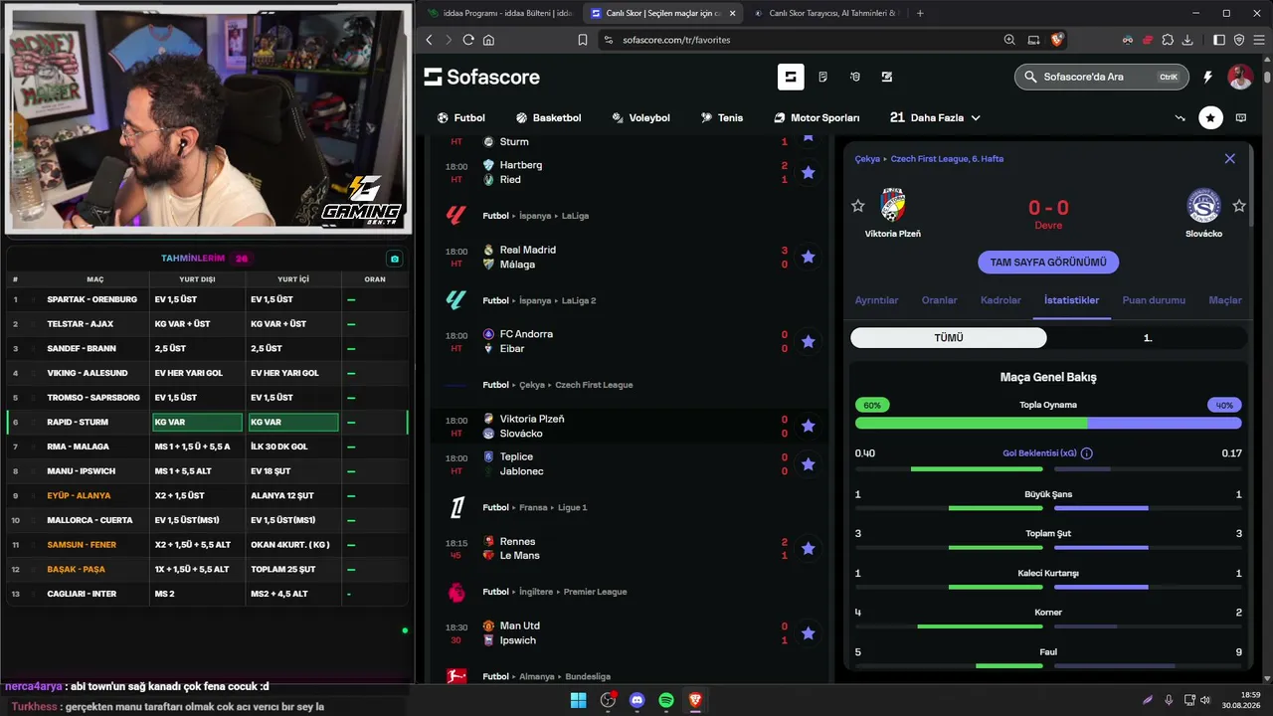This screenshot has height=716, width=1273.
Task: Click the Topla Oynama possession bar
Action: 1048,423
